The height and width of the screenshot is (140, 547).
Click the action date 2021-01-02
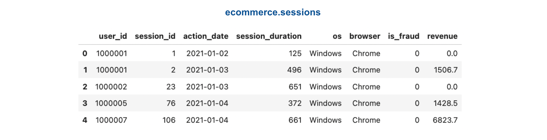click(207, 53)
